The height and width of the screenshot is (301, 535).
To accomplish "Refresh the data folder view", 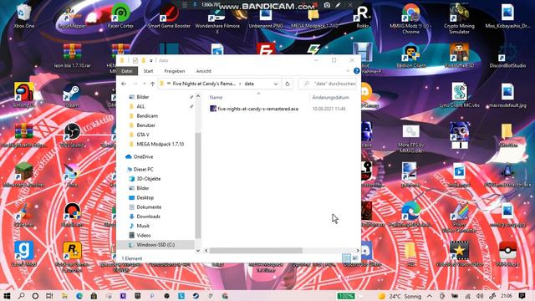I will point(288,84).
